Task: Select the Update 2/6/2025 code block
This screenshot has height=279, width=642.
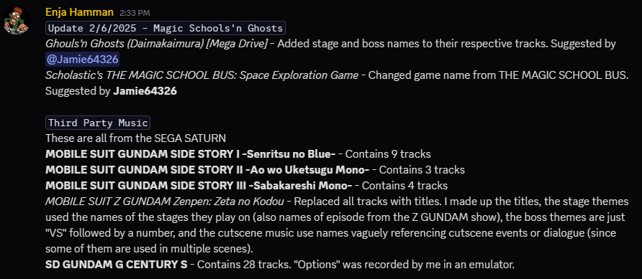Action: [166, 28]
